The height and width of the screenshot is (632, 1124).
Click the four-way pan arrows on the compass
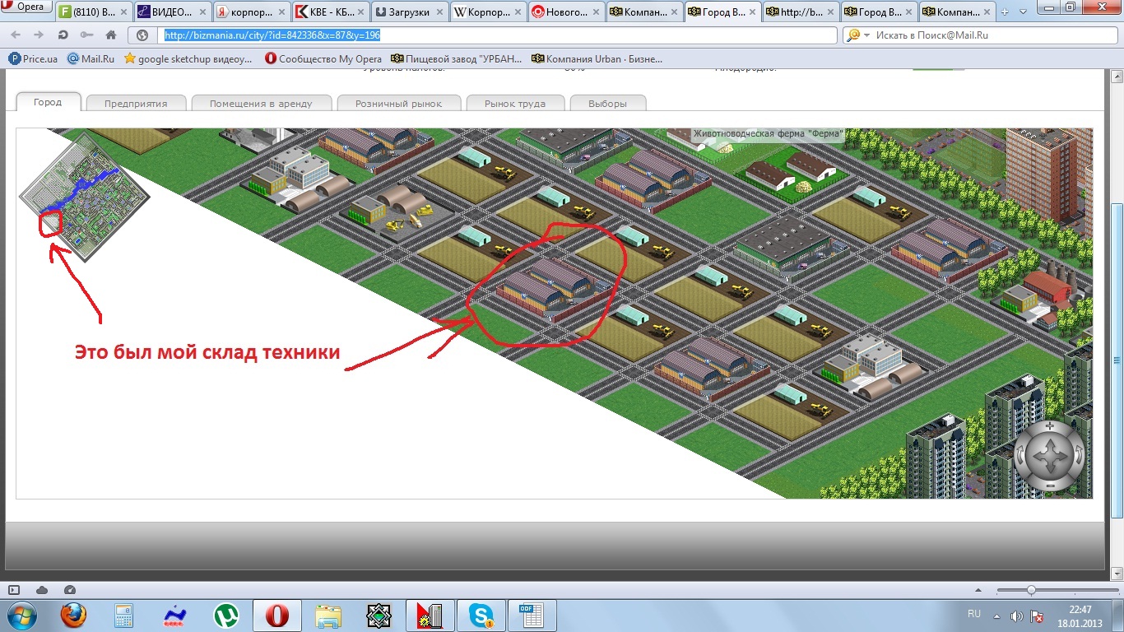pos(1049,456)
